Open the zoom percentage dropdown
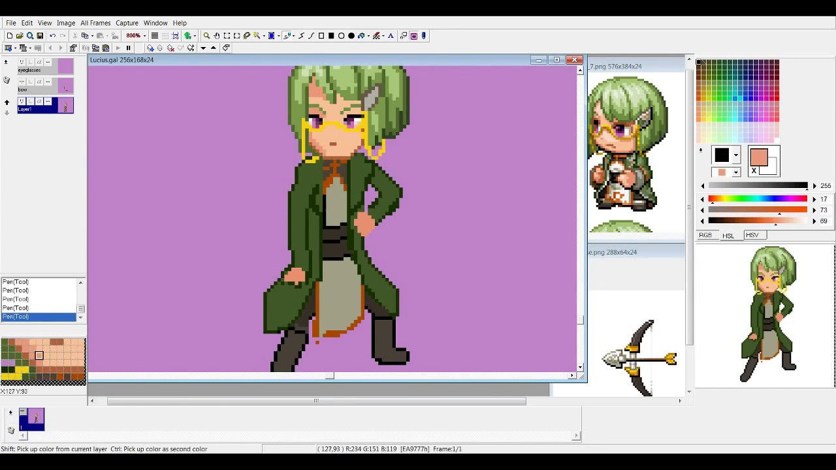Image resolution: width=836 pixels, height=470 pixels. pyautogui.click(x=144, y=36)
